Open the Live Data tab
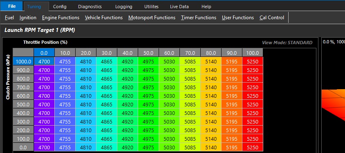 179,7
